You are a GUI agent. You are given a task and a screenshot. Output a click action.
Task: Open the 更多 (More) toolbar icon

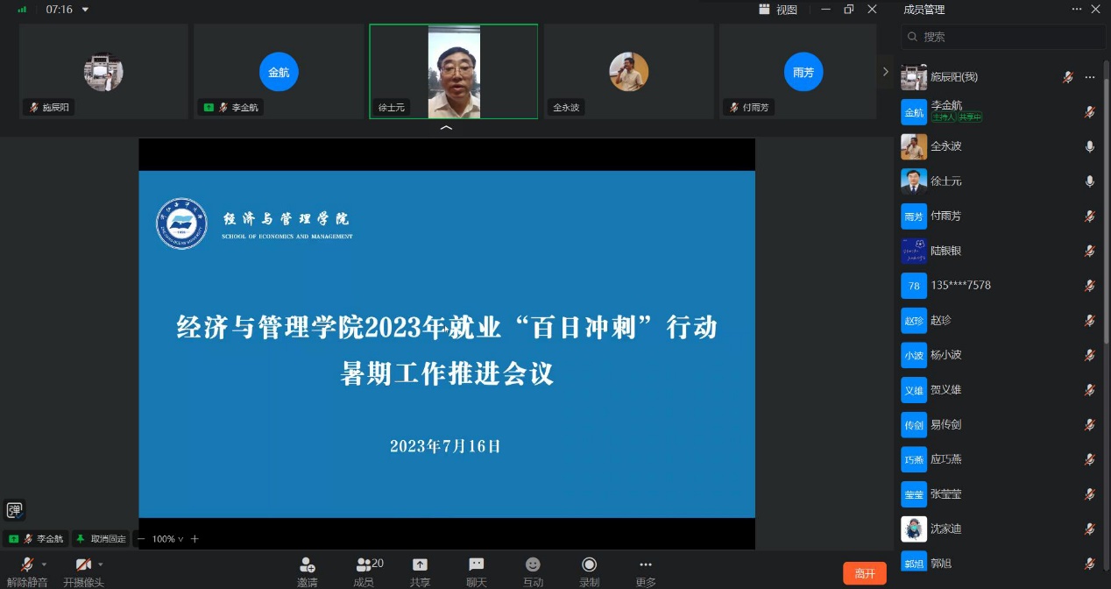tap(646, 565)
